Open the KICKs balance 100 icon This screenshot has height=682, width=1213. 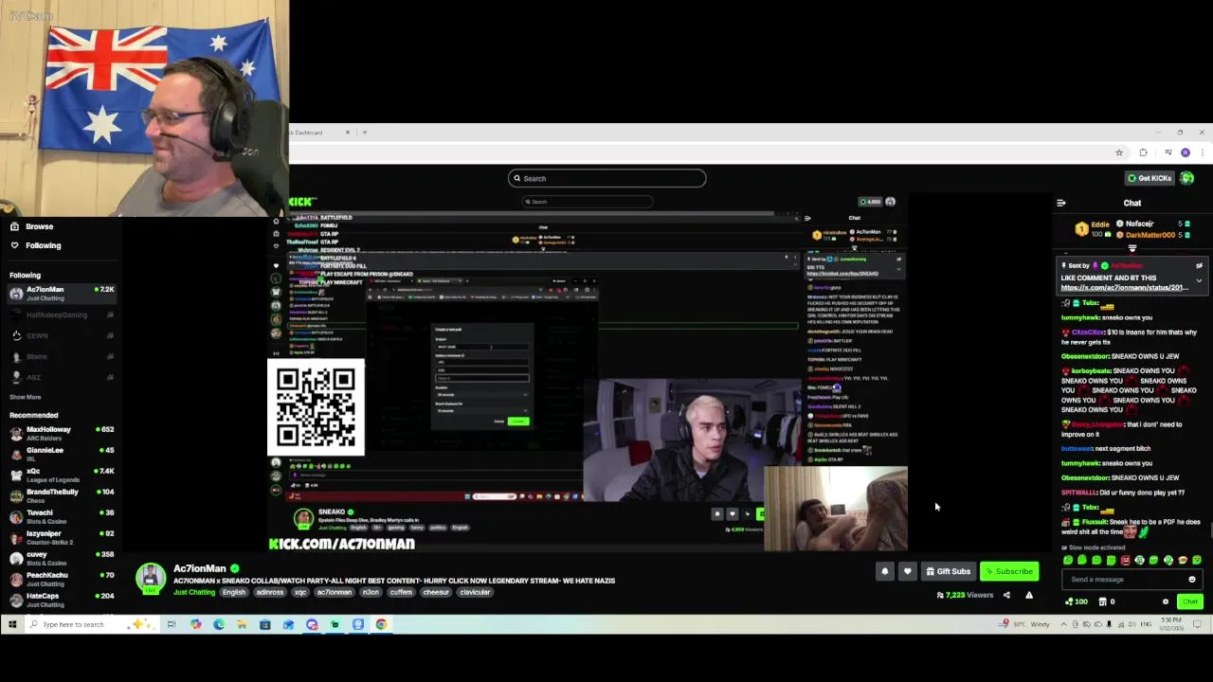[1077, 601]
